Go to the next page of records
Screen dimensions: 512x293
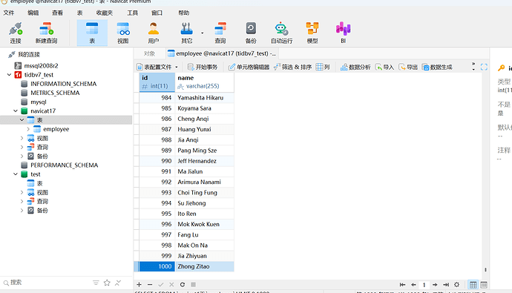pyautogui.click(x=435, y=285)
